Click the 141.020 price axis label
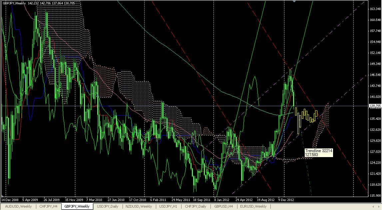 (375, 97)
